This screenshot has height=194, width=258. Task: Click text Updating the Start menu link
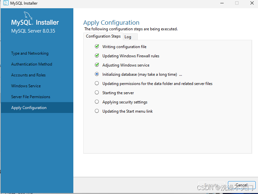tap(128, 111)
